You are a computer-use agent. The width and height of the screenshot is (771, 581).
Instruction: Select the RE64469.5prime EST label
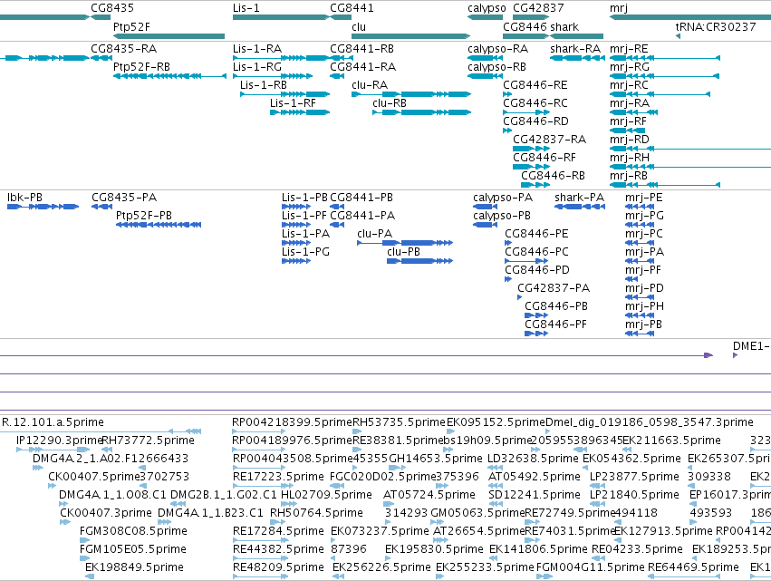pos(693,567)
